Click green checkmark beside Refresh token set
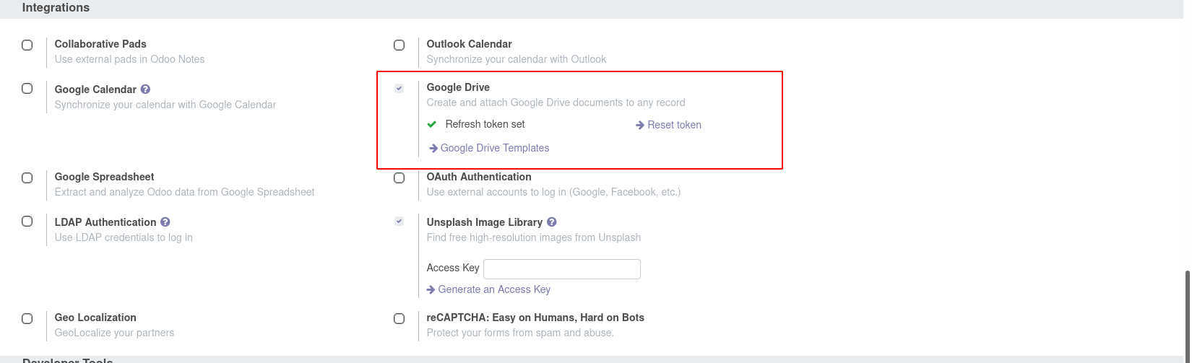Viewport: 1192px width, 363px height. point(432,124)
